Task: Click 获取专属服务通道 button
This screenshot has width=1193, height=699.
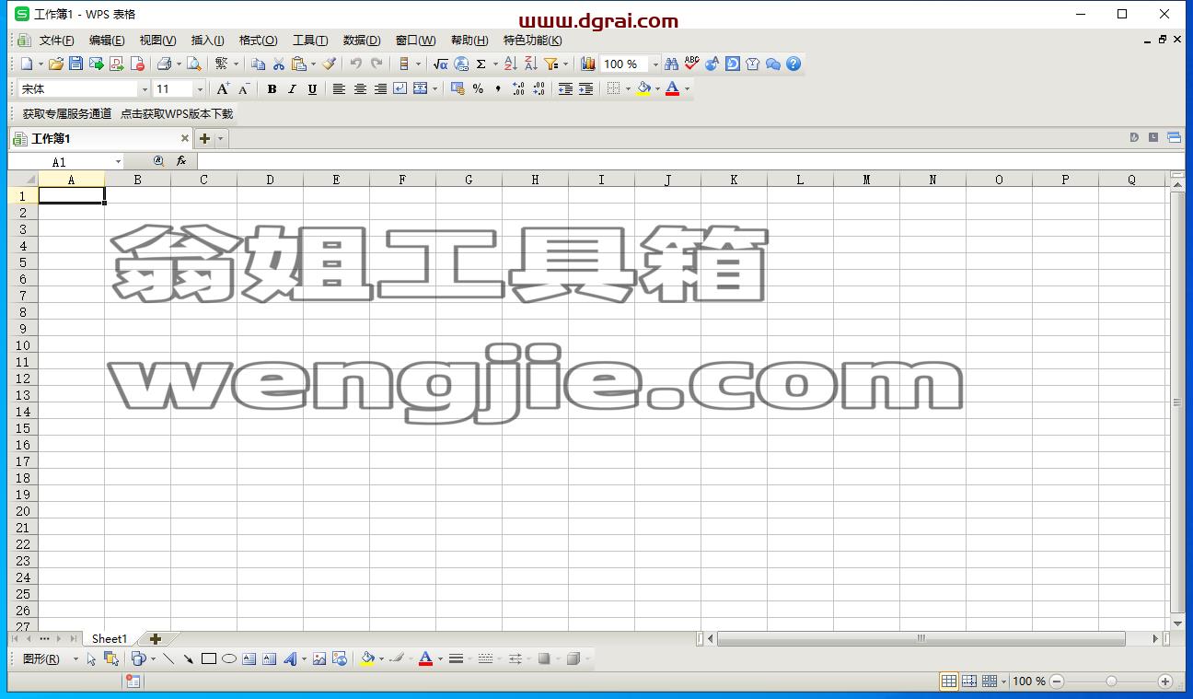Action: point(67,113)
